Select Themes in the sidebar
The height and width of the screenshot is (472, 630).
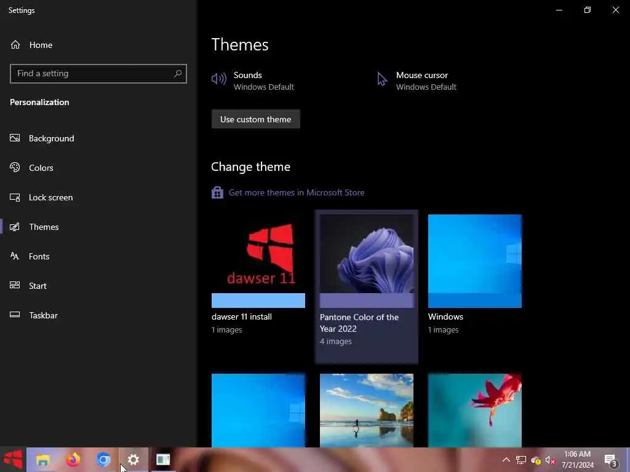tap(44, 227)
